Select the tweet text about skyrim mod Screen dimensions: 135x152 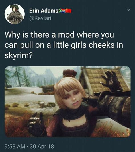point(64,45)
